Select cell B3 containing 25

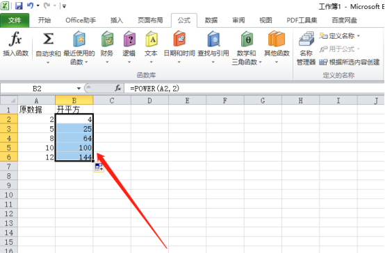click(x=74, y=129)
